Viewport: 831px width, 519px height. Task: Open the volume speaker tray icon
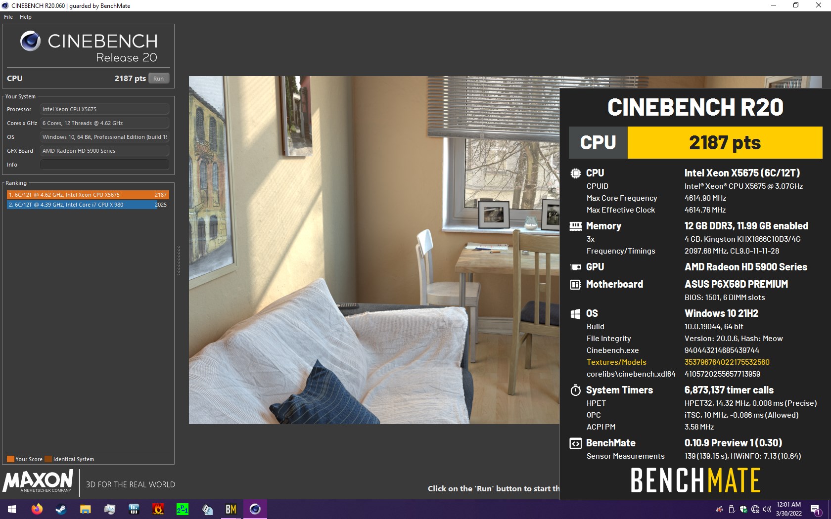(x=767, y=509)
